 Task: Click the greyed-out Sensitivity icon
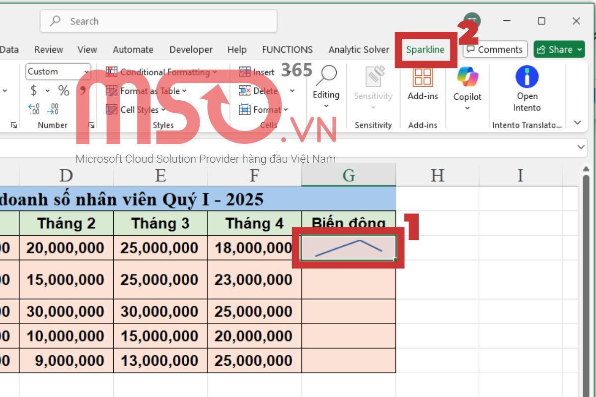[375, 76]
